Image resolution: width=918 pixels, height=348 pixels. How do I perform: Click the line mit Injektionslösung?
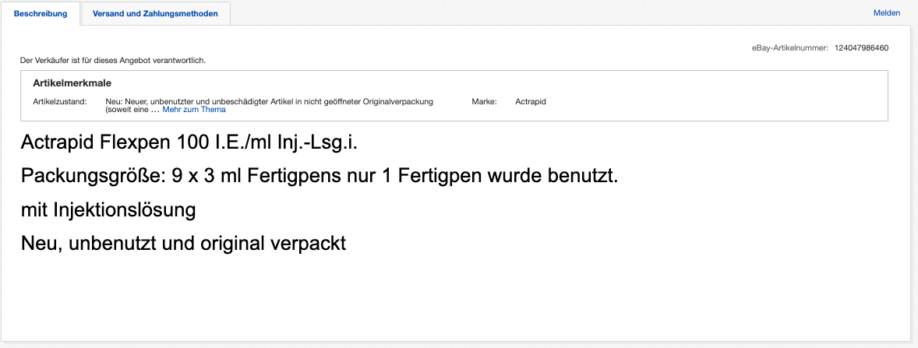108,210
